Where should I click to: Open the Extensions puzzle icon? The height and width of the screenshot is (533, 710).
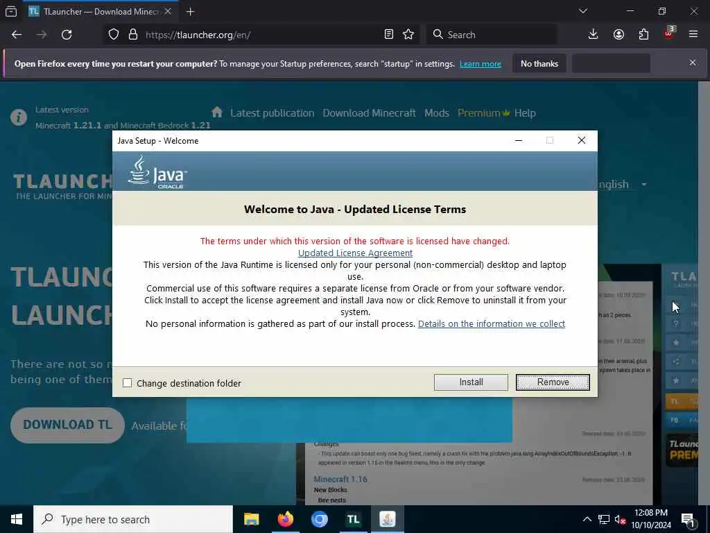pos(643,35)
